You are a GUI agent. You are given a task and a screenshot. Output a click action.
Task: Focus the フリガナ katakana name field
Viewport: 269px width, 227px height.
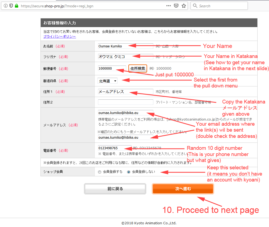(125, 57)
